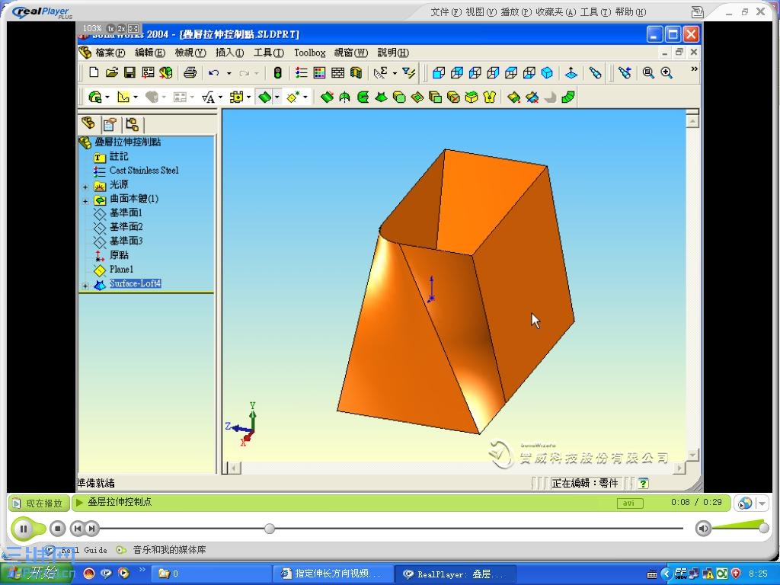Click the New document icon in SolidWorks toolbar
This screenshot has width=780, height=585.
[x=94, y=72]
